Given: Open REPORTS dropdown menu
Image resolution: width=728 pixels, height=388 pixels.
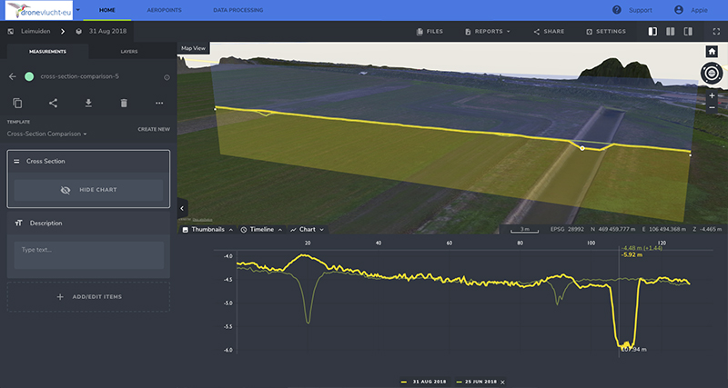Looking at the screenshot, I should (x=488, y=32).
